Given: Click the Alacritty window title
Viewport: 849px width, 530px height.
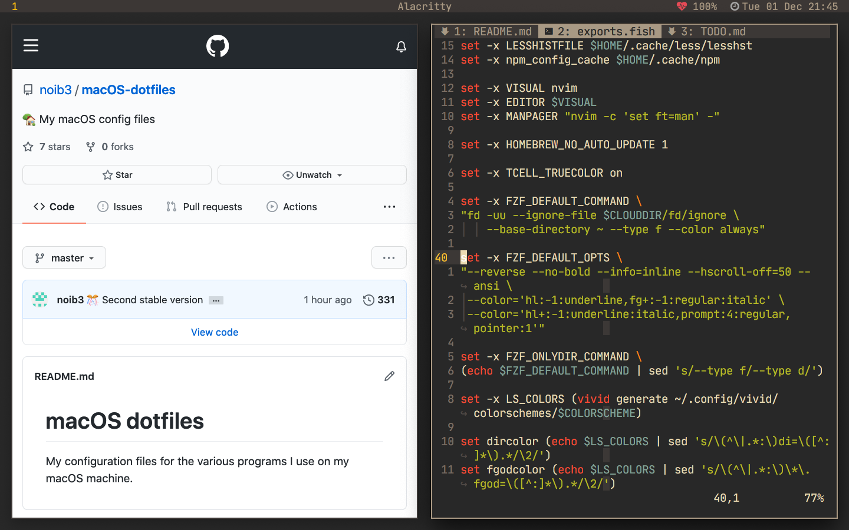Looking at the screenshot, I should coord(424,6).
